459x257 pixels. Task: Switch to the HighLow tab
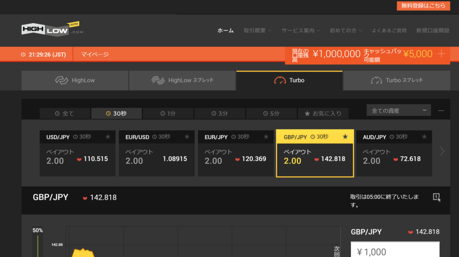coord(75,80)
